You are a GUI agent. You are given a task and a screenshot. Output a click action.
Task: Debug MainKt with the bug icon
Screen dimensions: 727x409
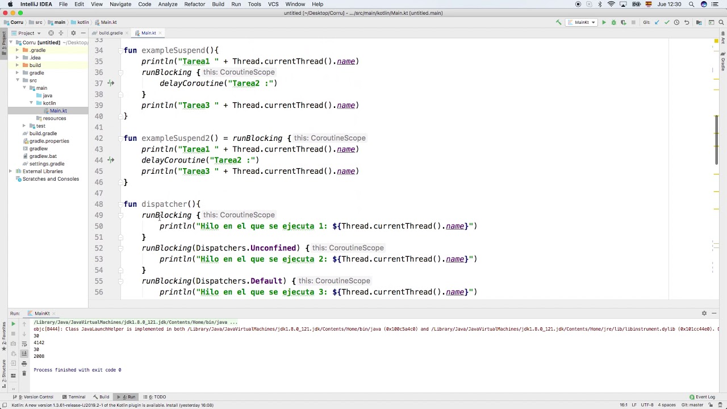click(x=613, y=22)
